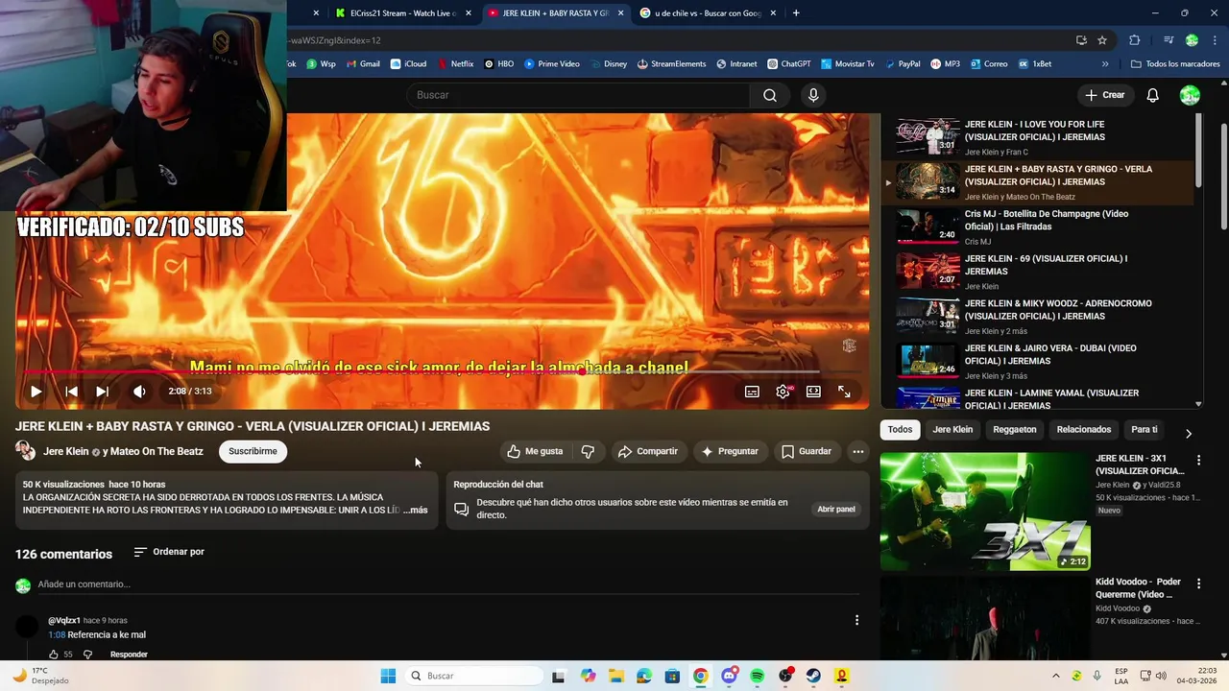The height and width of the screenshot is (691, 1229).
Task: Open the chat replay with Abrir panel
Action: click(836, 509)
